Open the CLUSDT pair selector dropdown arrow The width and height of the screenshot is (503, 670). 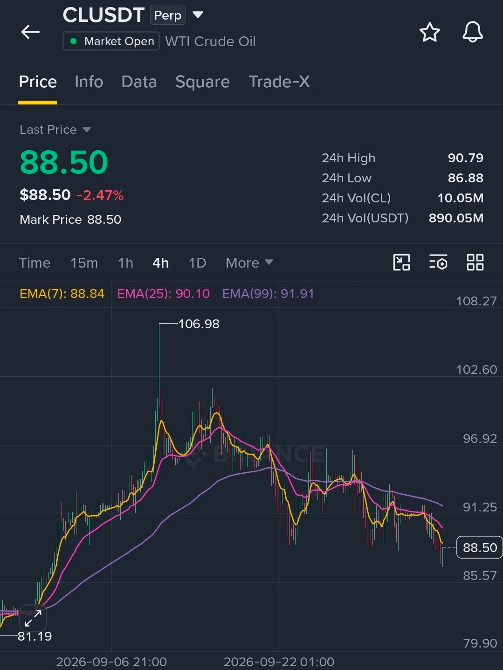tap(198, 15)
